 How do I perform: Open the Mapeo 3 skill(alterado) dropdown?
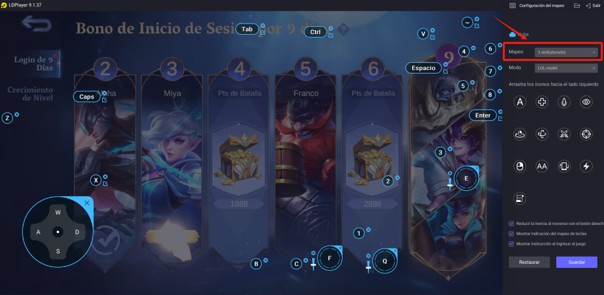[566, 52]
